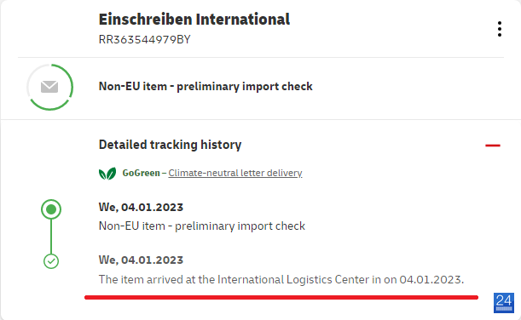Click the Detailed tracking history title
Image resolution: width=521 pixels, height=320 pixels.
click(x=171, y=145)
